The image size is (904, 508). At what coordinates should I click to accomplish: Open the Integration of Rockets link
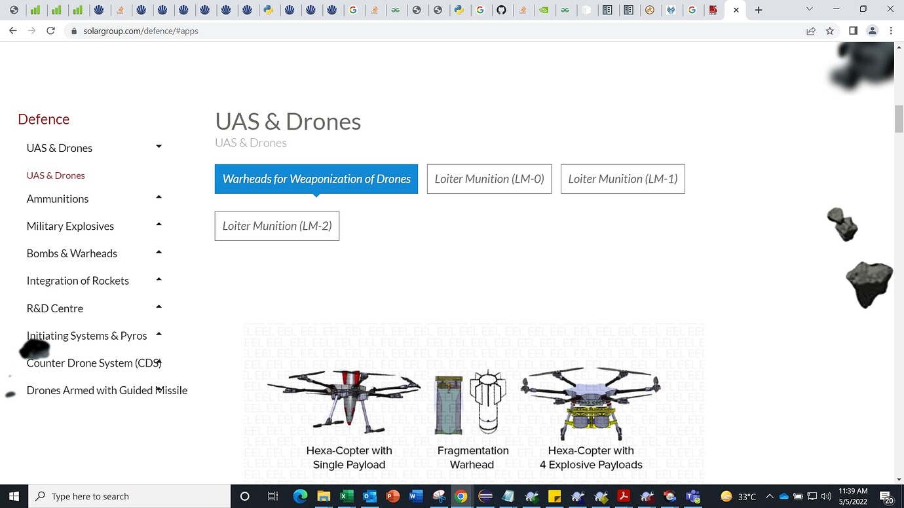pyautogui.click(x=78, y=281)
